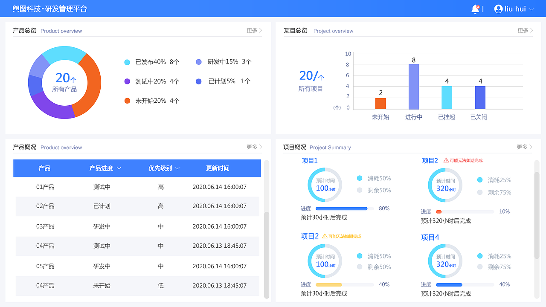
Task: Click the 预计时间100小时 ring for 项目1
Action: 324,185
